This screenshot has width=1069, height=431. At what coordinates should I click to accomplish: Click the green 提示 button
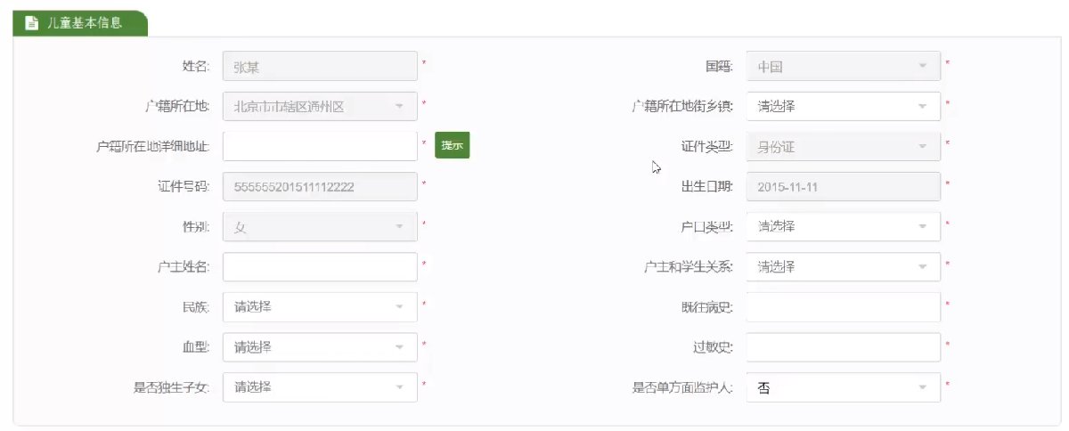[x=452, y=146]
